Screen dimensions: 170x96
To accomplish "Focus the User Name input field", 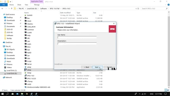I will pyautogui.click(x=77, y=37).
